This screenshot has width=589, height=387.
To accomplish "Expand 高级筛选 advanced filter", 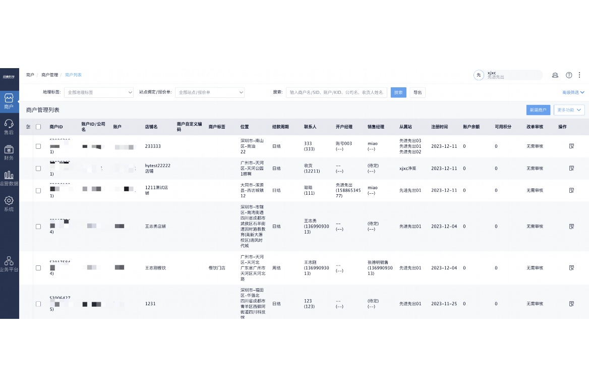I will pyautogui.click(x=573, y=92).
